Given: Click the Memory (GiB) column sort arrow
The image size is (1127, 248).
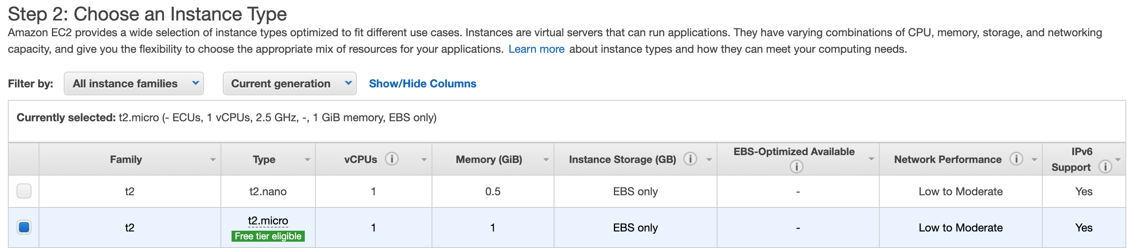Looking at the screenshot, I should click(x=546, y=160).
